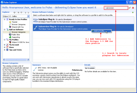This screenshot has height=93, width=137.
Task: Click the Subversive icon in Summary panel
Action: [x=35, y=69]
